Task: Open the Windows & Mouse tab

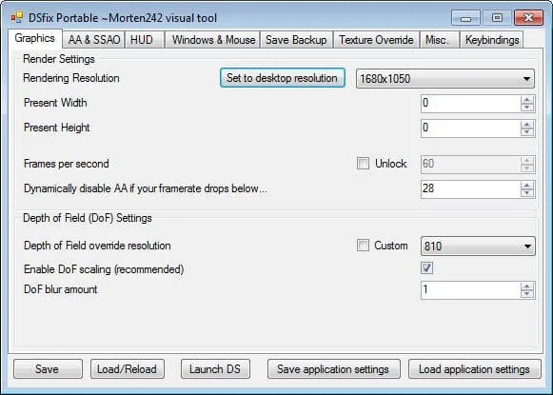Action: click(213, 40)
